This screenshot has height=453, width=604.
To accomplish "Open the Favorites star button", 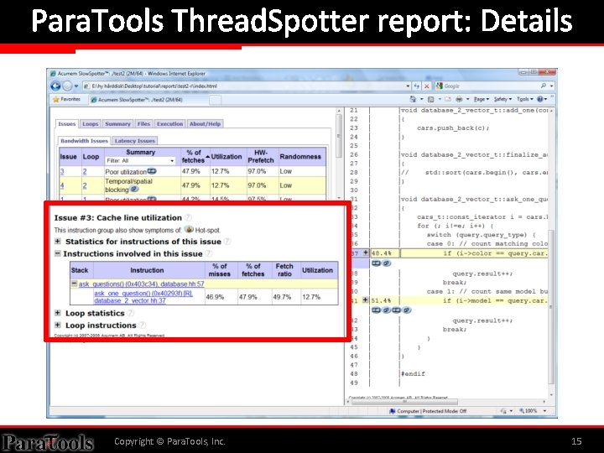I will 66,99.
